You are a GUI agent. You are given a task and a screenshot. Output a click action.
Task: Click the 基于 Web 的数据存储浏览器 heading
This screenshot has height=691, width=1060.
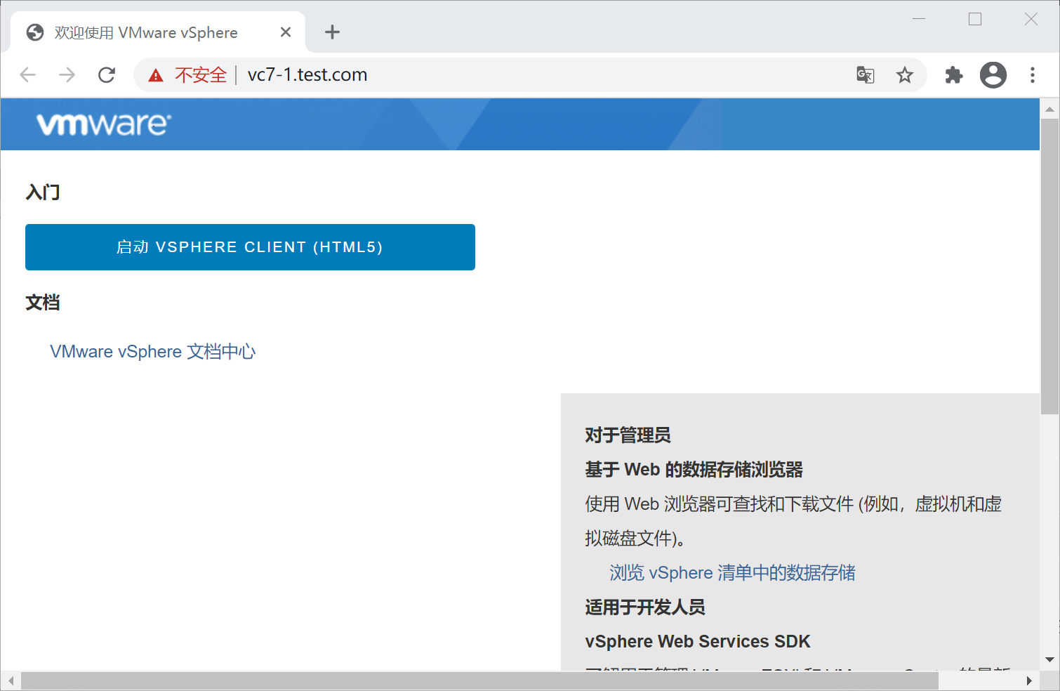click(694, 470)
